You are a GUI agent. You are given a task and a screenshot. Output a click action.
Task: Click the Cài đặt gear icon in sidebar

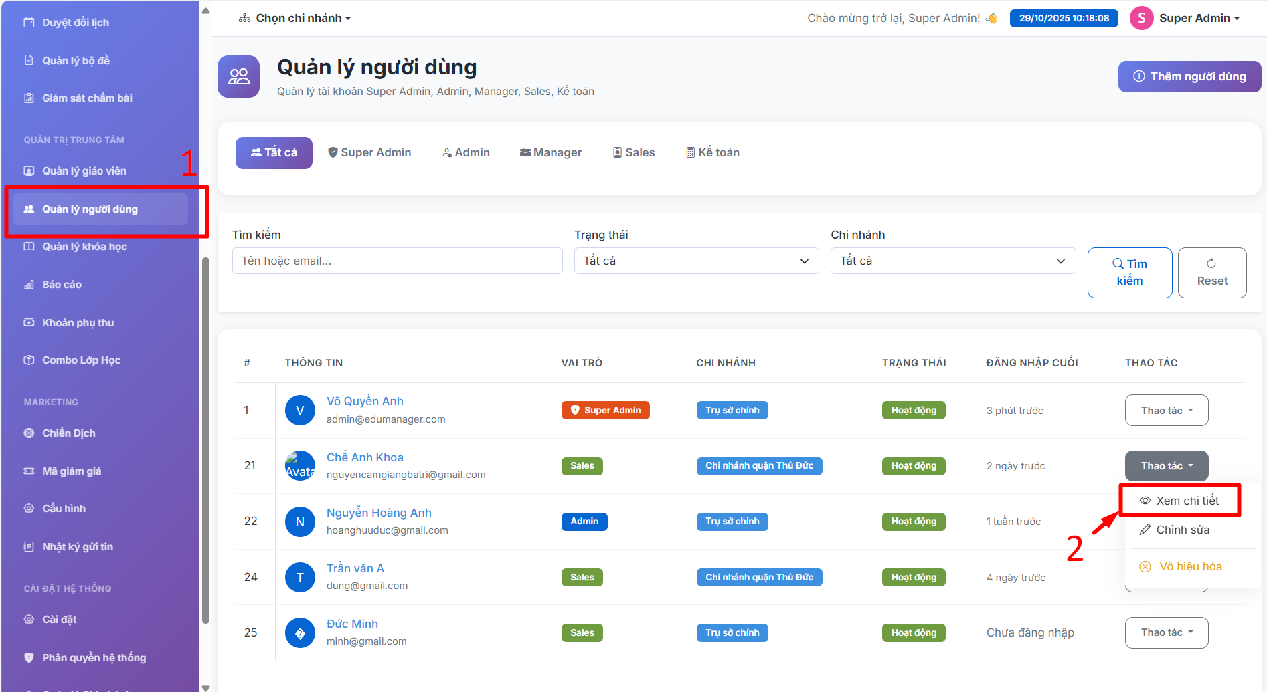click(x=29, y=620)
